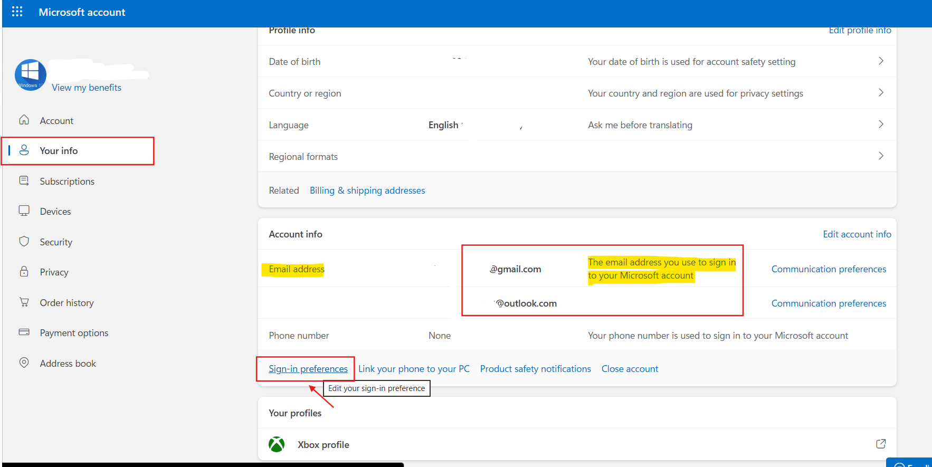This screenshot has height=467, width=932.
Task: Click the English language value
Action: click(443, 125)
